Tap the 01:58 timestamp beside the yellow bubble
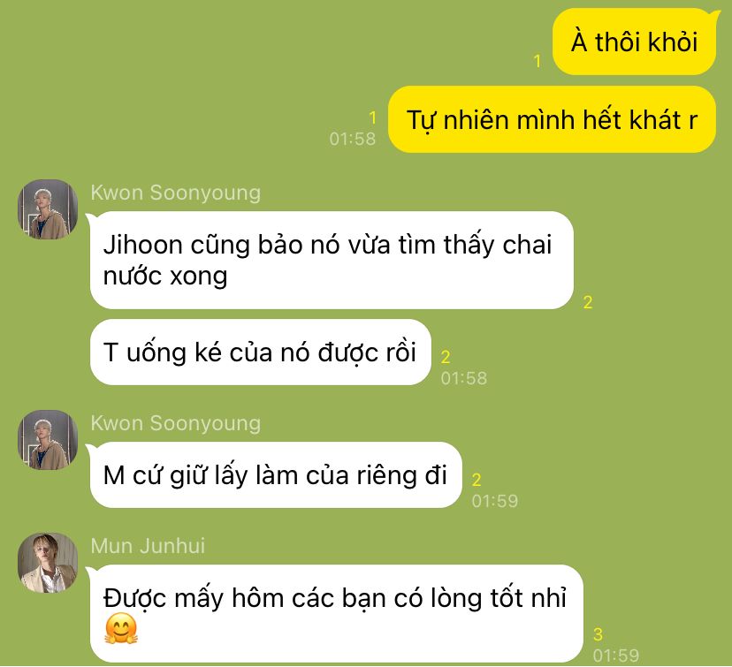 click(x=353, y=139)
